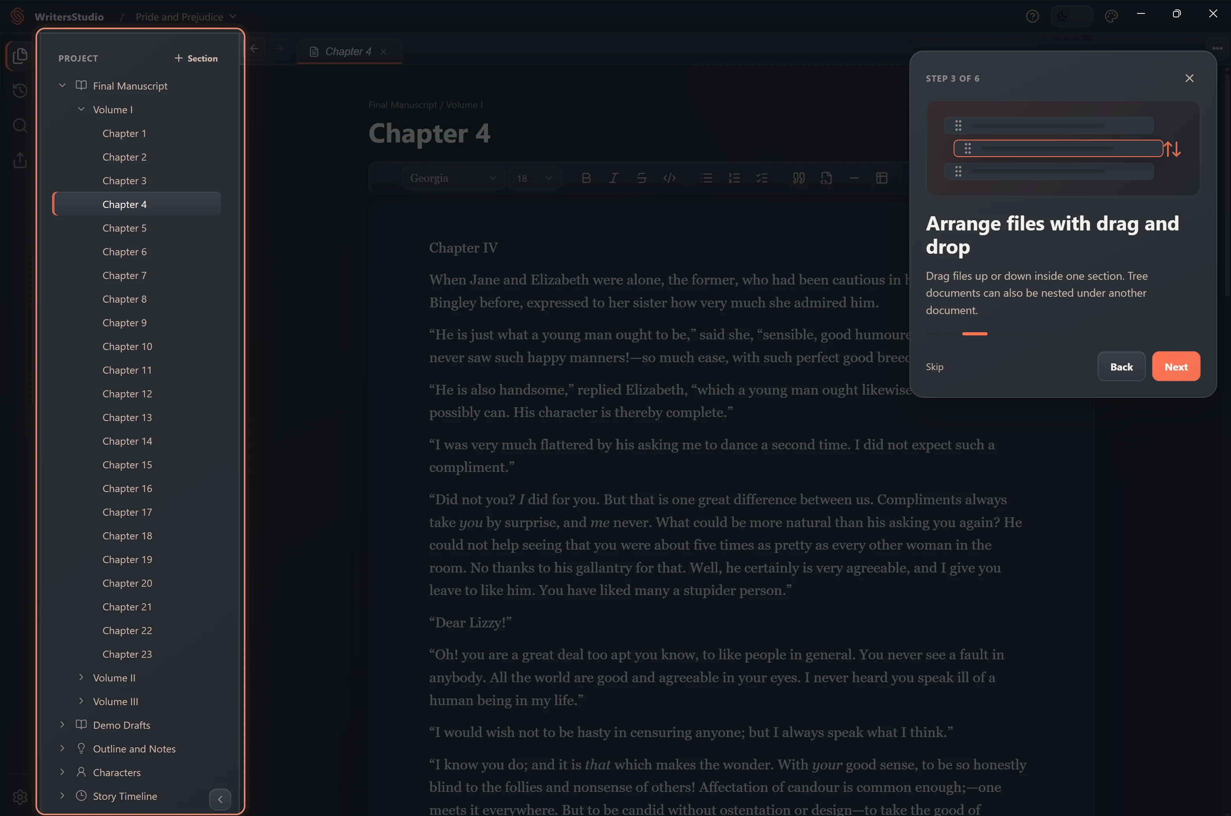Apply italic formatting in the editor toolbar
The image size is (1231, 816).
(x=614, y=178)
